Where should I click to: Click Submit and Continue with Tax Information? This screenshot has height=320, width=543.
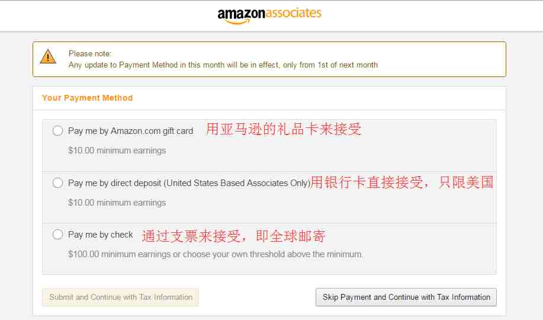point(121,297)
